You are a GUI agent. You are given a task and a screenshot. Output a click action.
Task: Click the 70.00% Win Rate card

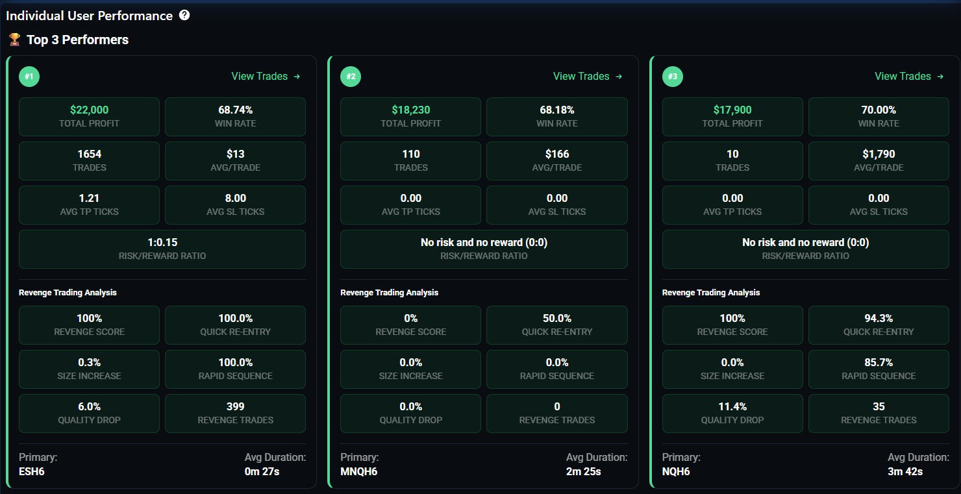point(879,116)
